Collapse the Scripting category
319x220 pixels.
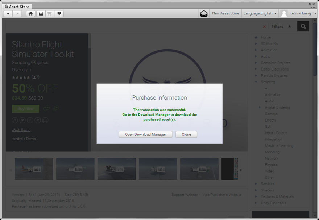[256, 82]
